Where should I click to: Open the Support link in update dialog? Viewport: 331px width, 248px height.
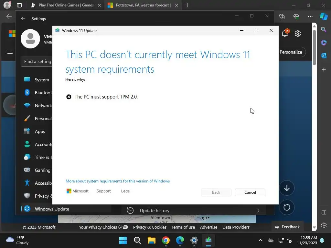pyautogui.click(x=104, y=191)
